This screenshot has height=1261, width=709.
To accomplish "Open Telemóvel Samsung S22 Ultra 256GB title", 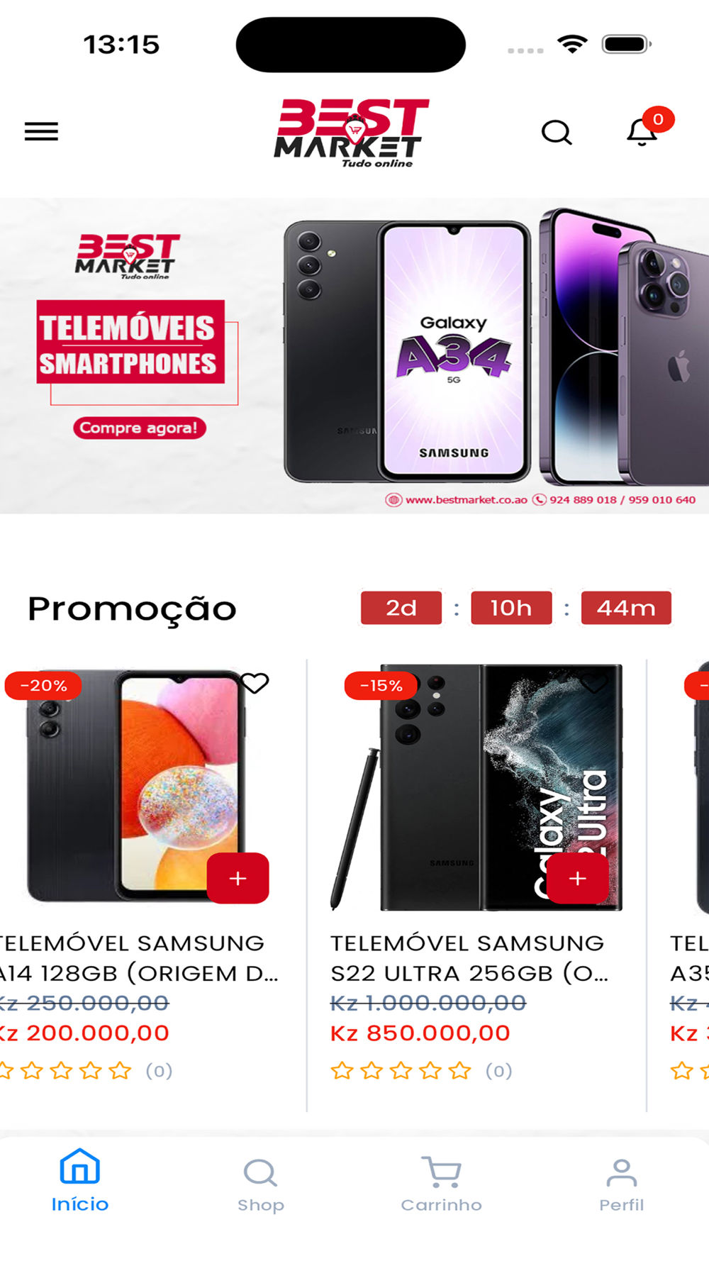I will coord(469,958).
